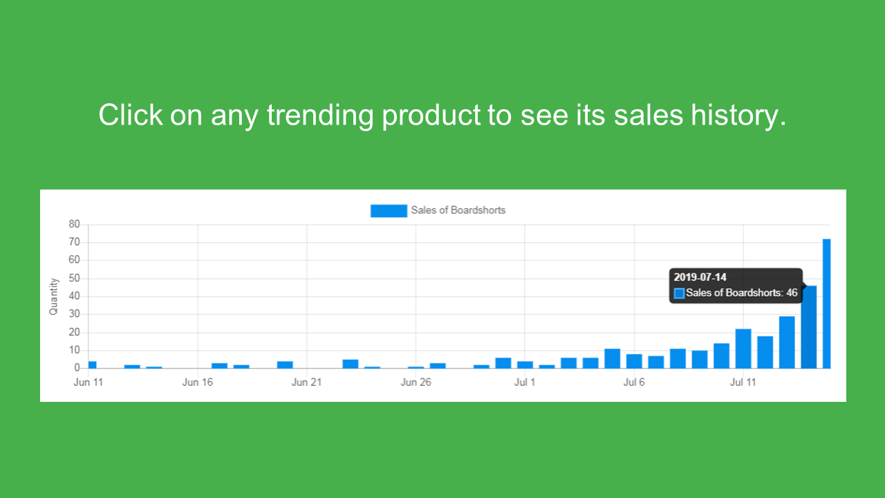The width and height of the screenshot is (885, 498).
Task: Click the Jul 11 x-axis label
Action: pyautogui.click(x=743, y=382)
